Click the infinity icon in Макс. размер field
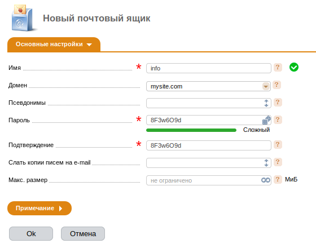This screenshot has height=248, width=316. pyautogui.click(x=266, y=180)
